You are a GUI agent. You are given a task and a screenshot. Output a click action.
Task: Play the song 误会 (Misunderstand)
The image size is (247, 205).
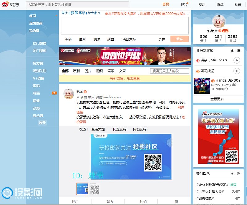tap(237, 60)
